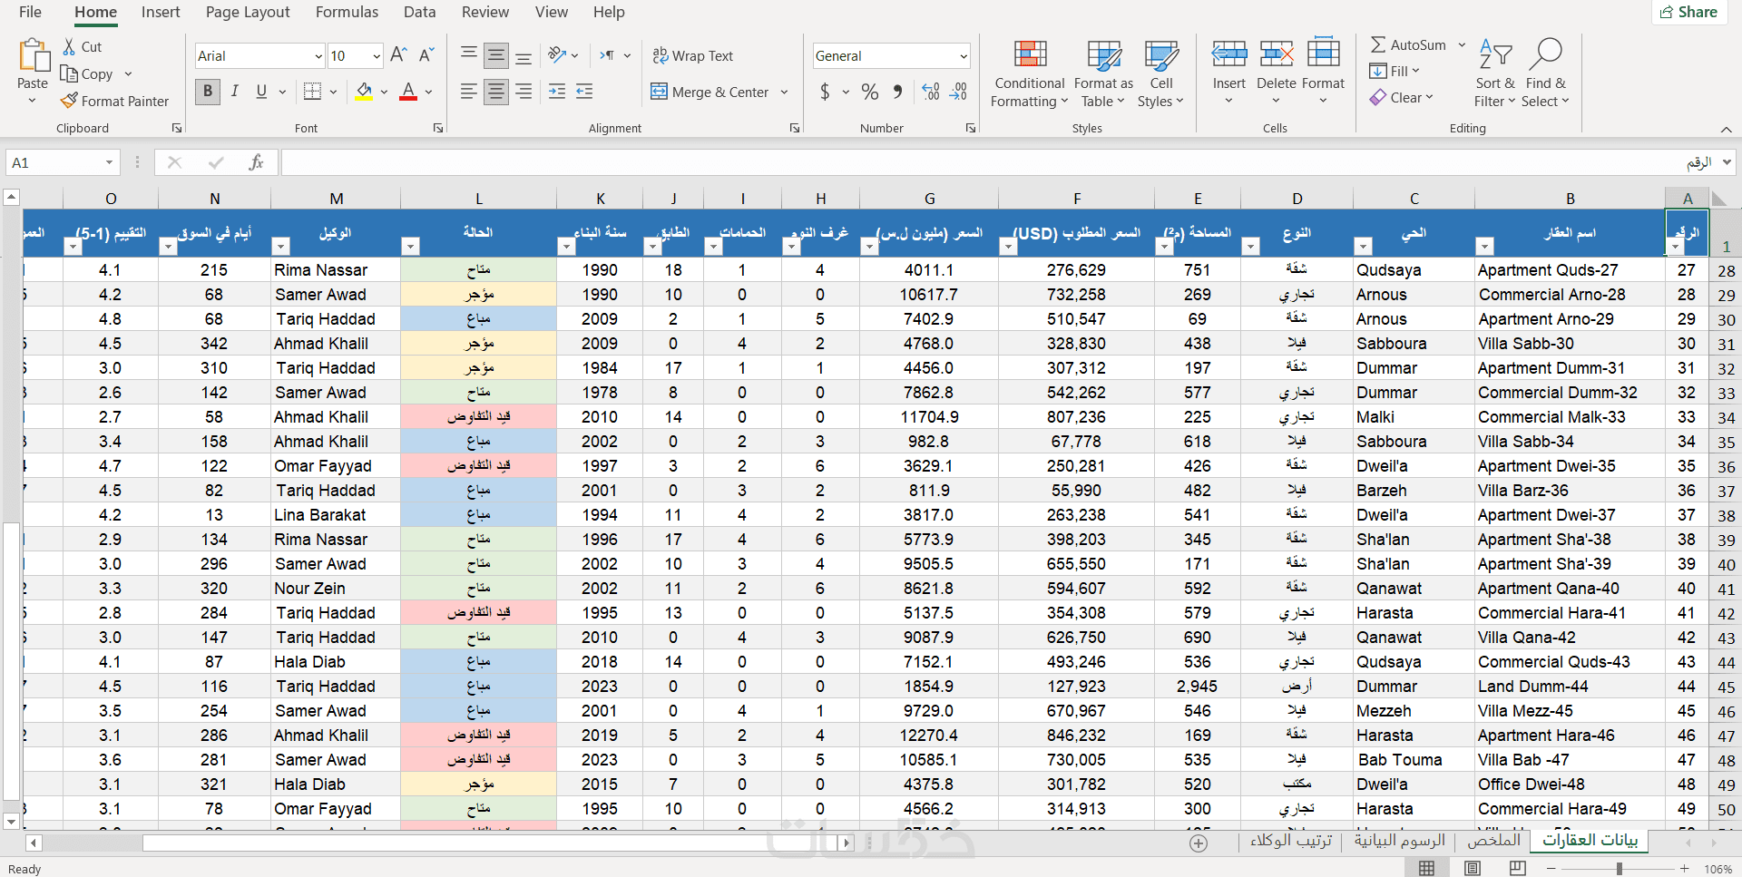Toggle Align Right

(x=524, y=92)
